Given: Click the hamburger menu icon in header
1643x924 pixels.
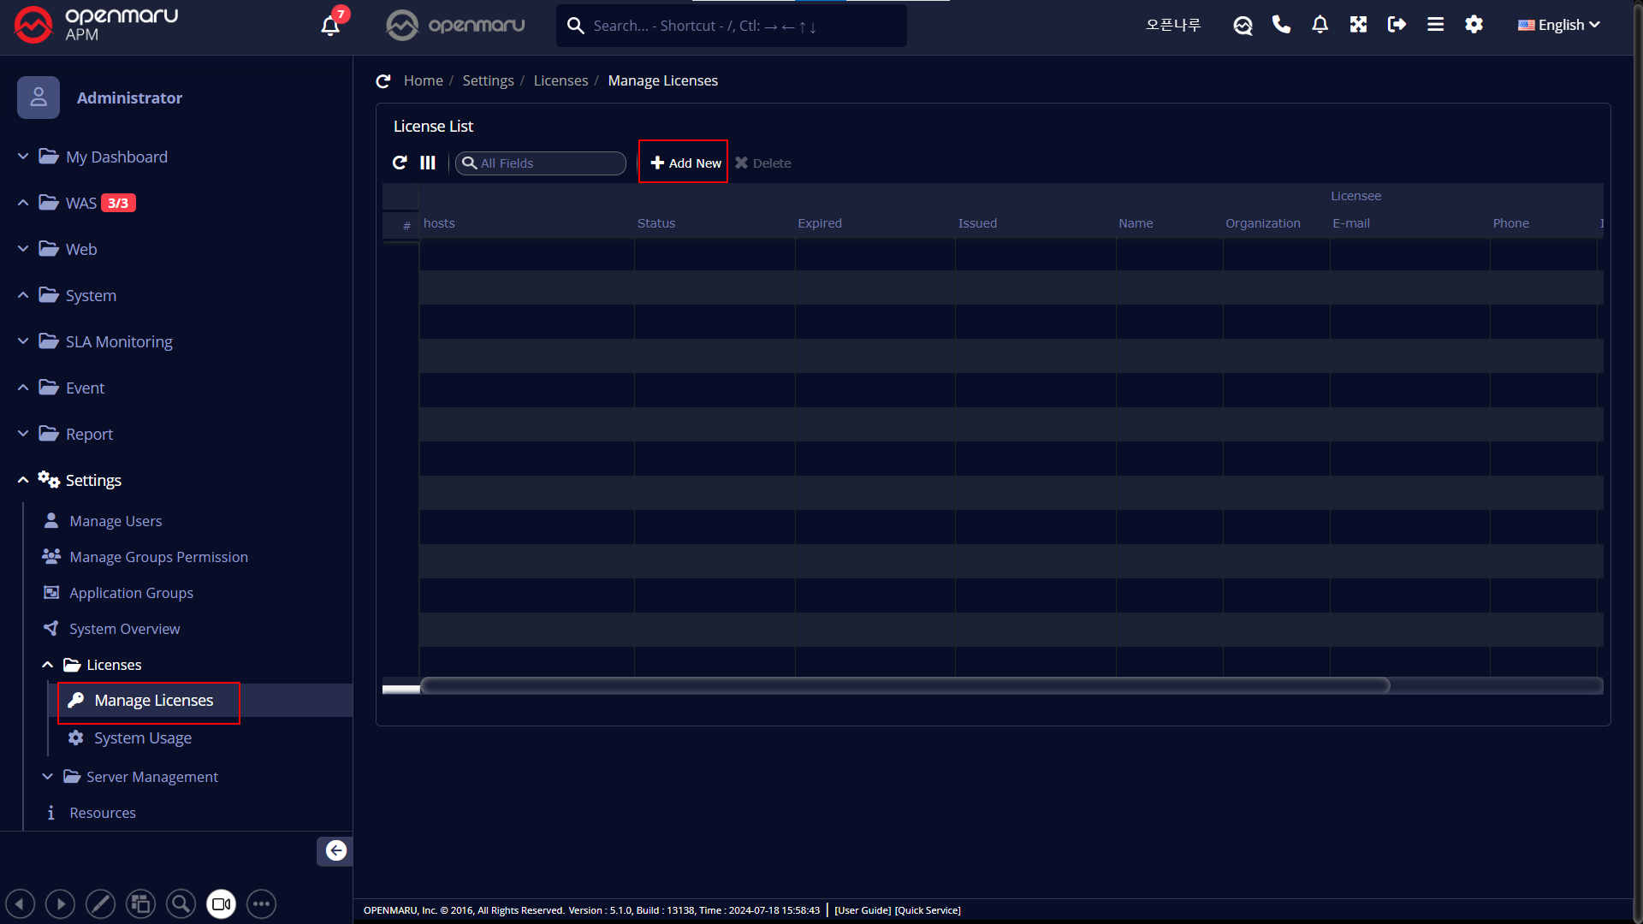Looking at the screenshot, I should pyautogui.click(x=1435, y=25).
